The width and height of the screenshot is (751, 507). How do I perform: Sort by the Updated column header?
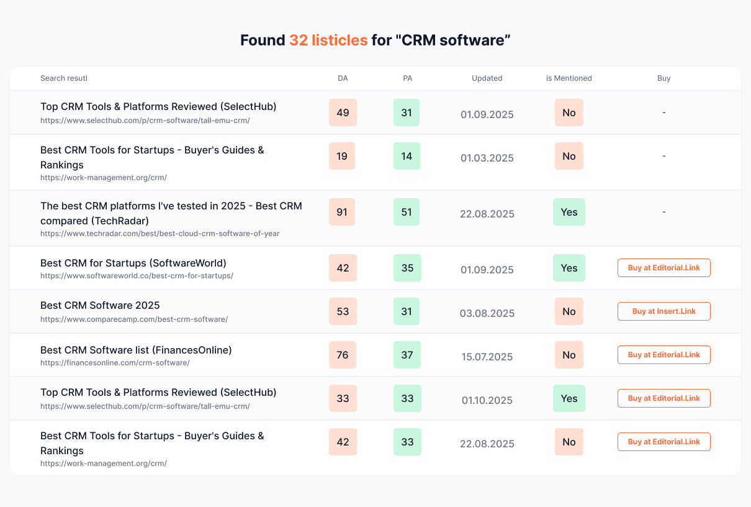(x=487, y=78)
